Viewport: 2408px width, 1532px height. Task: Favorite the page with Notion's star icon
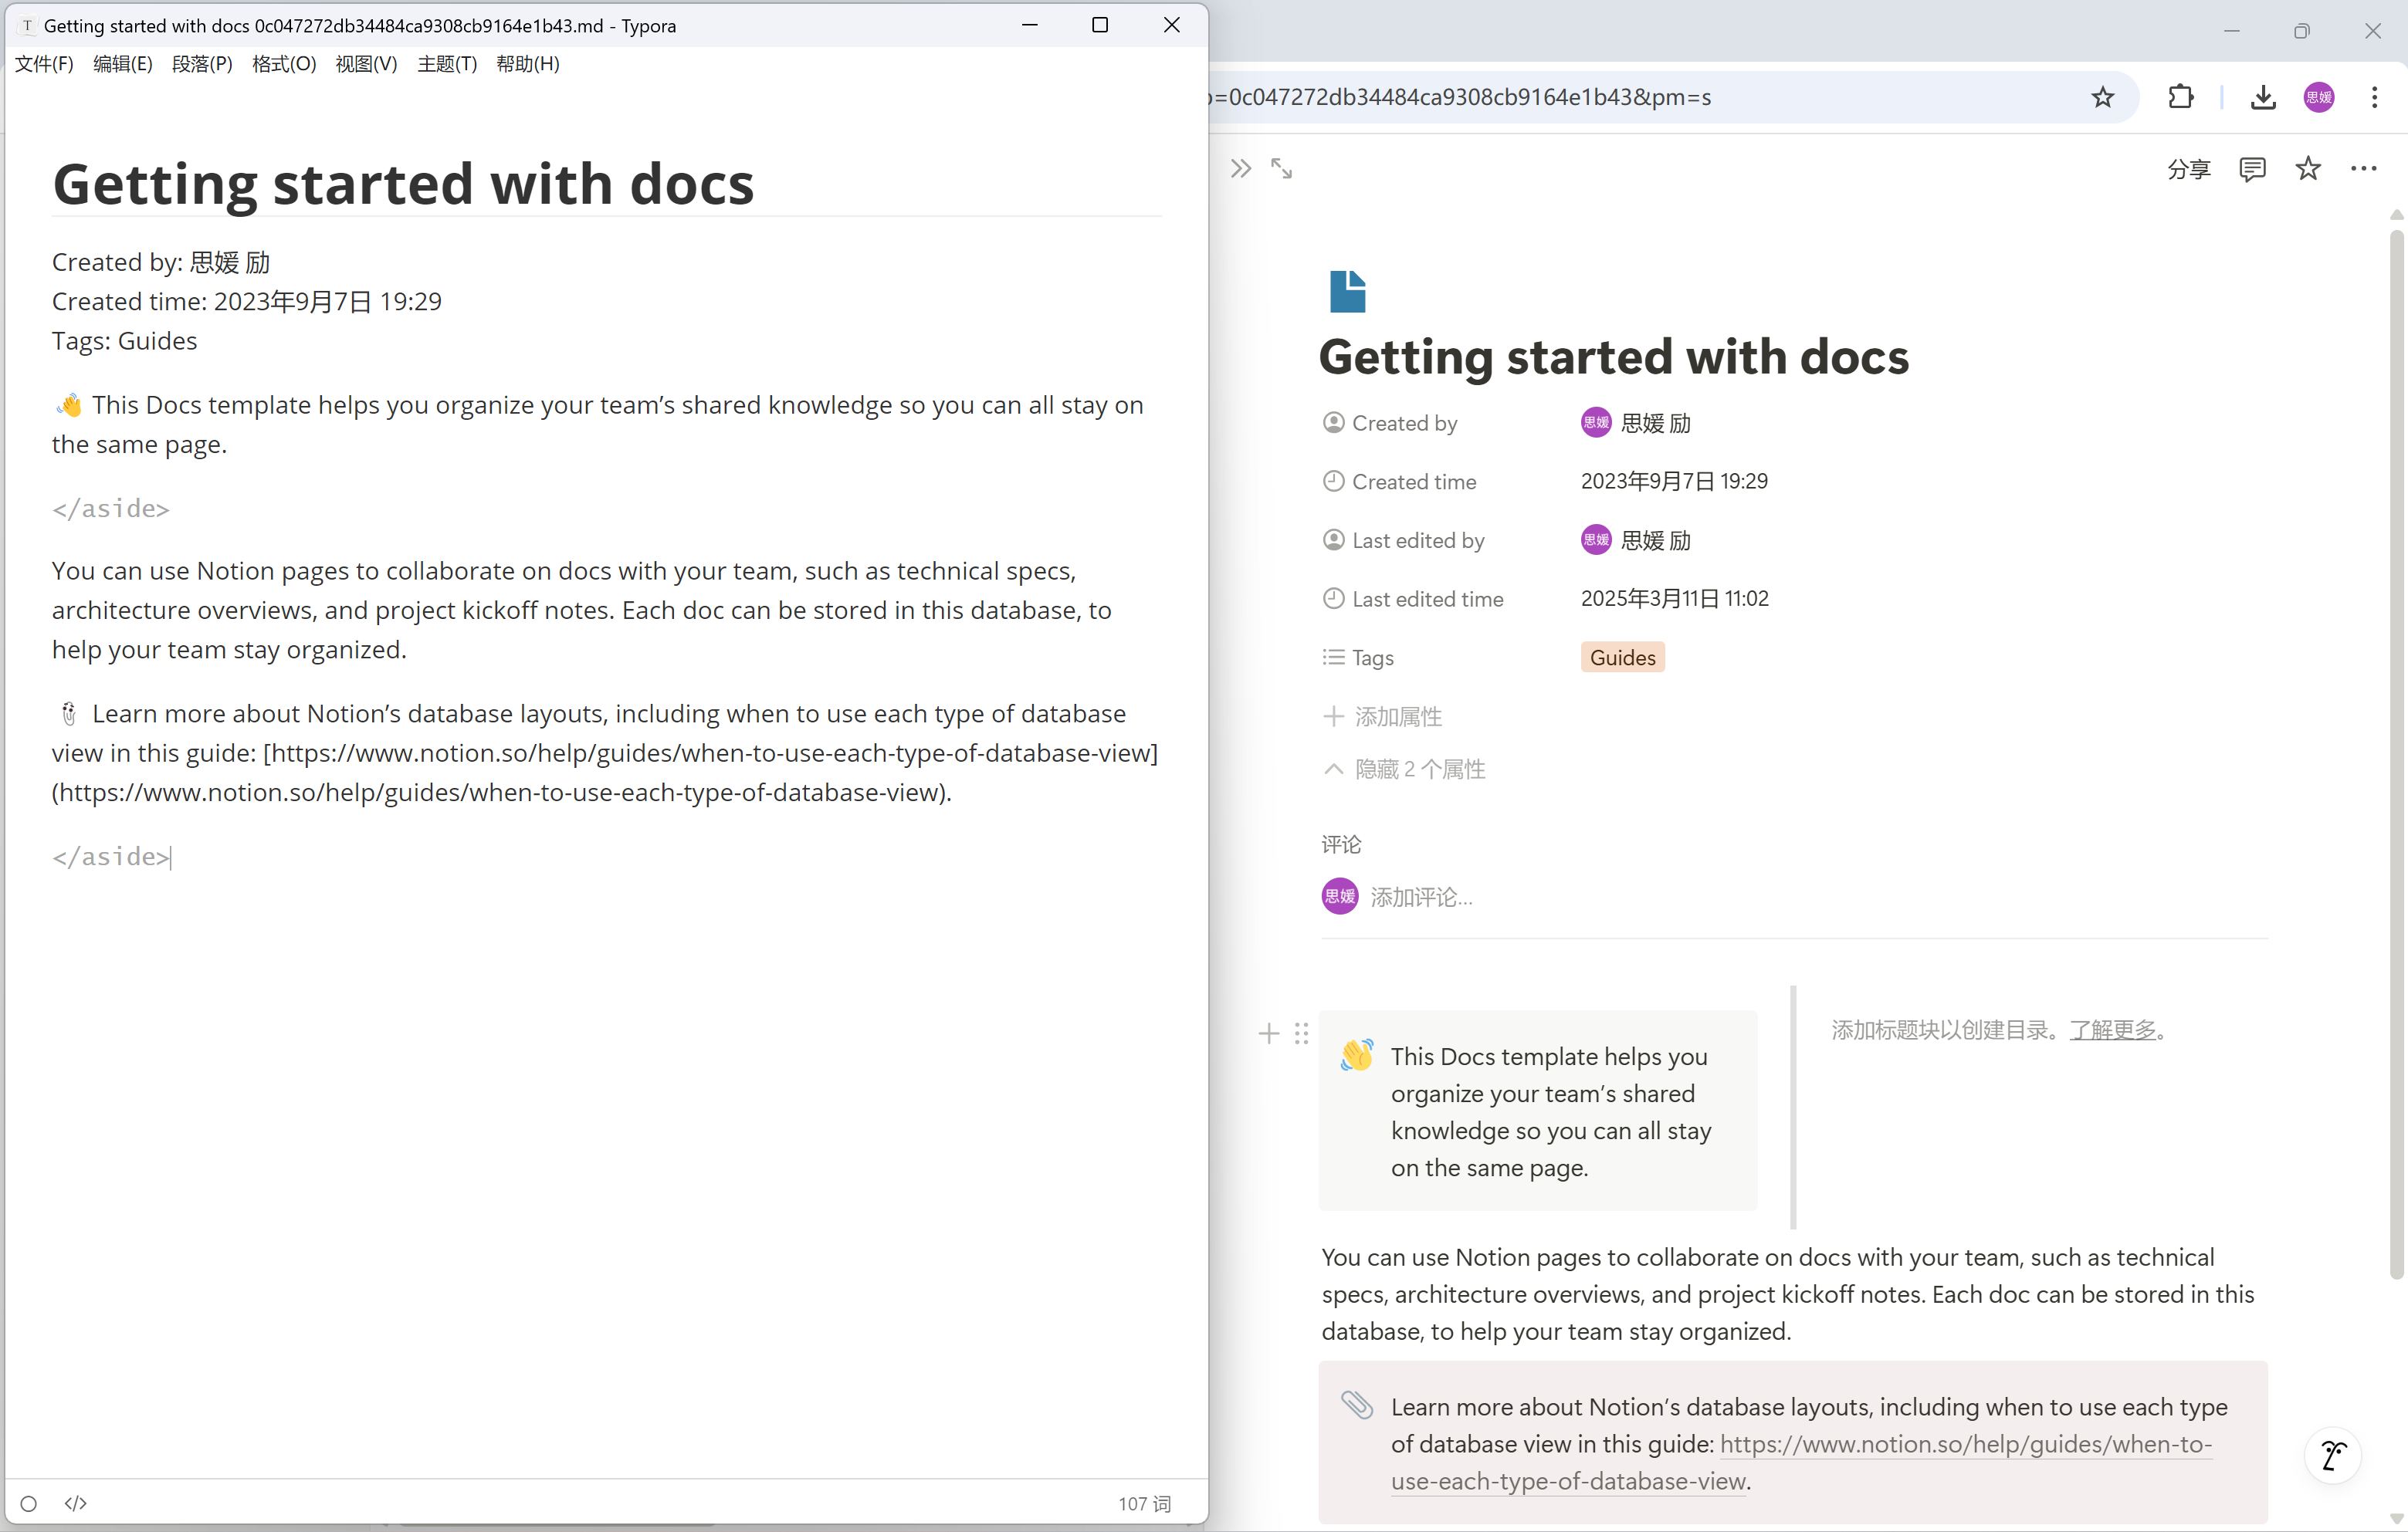2307,169
